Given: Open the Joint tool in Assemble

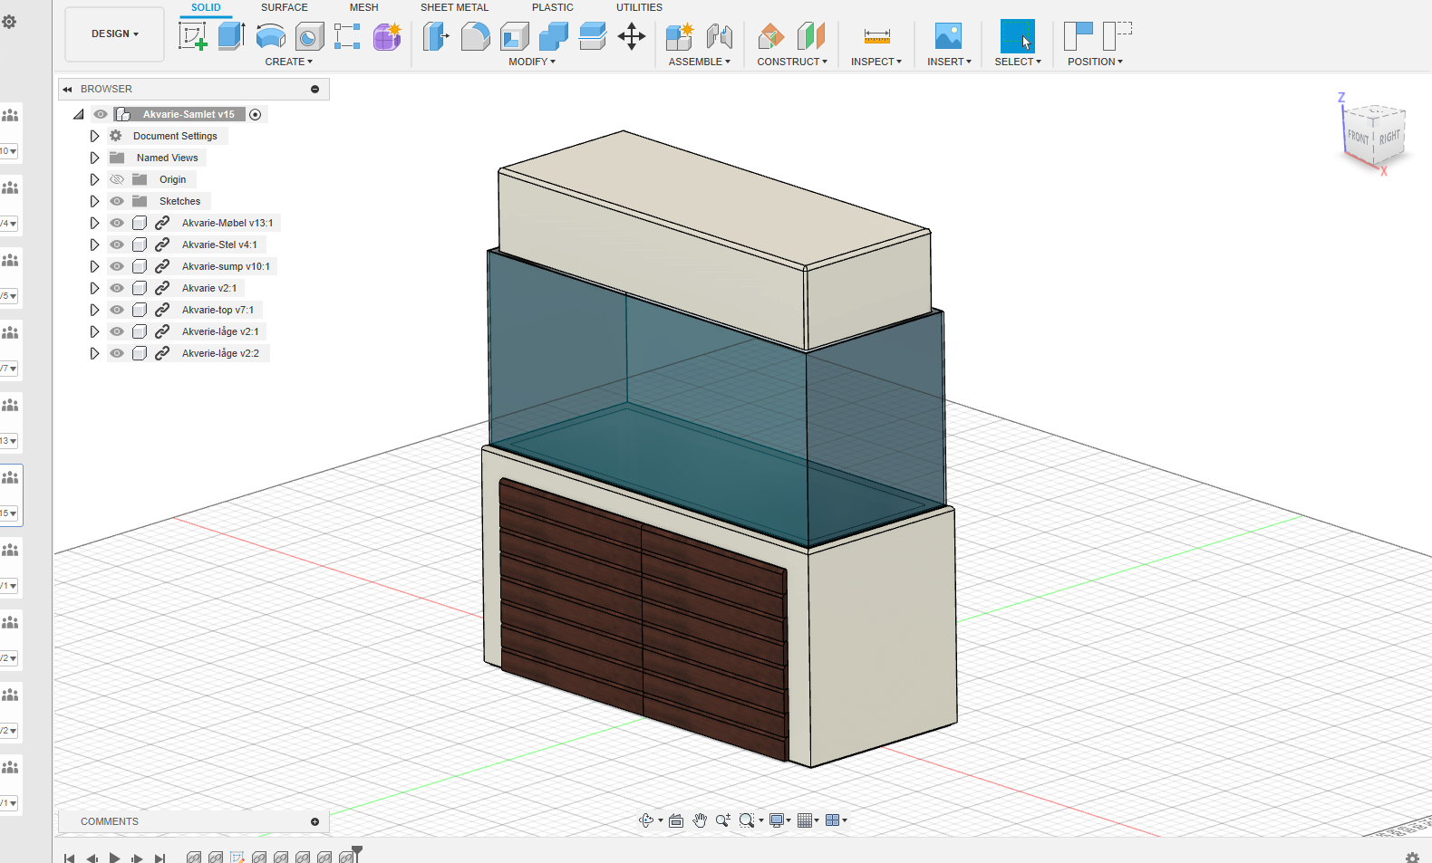Looking at the screenshot, I should 719,36.
